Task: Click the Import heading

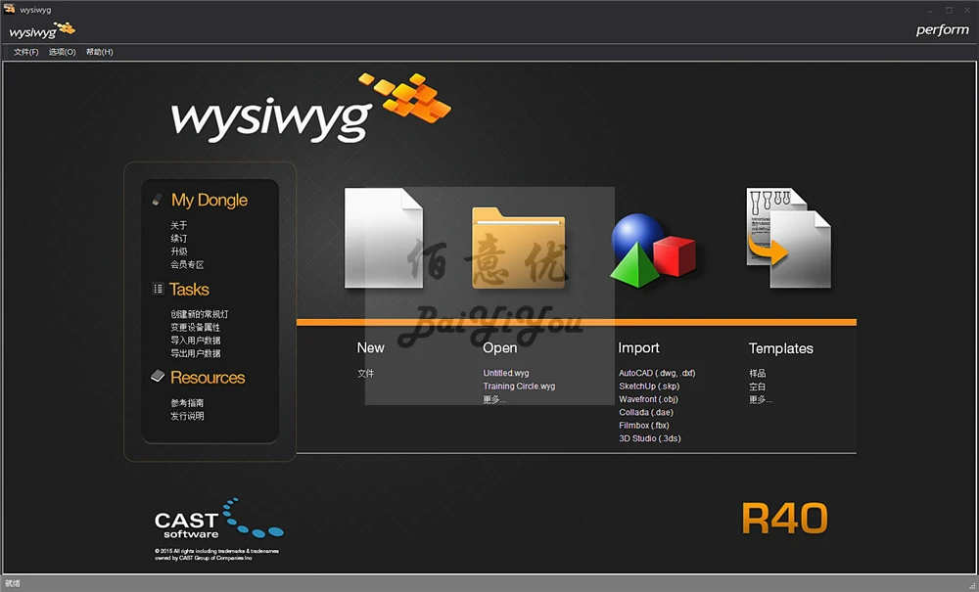Action: tap(638, 348)
